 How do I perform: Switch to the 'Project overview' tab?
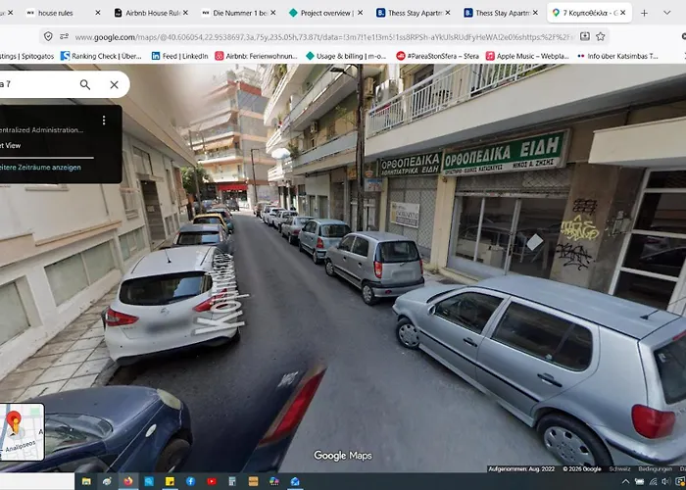click(x=327, y=13)
